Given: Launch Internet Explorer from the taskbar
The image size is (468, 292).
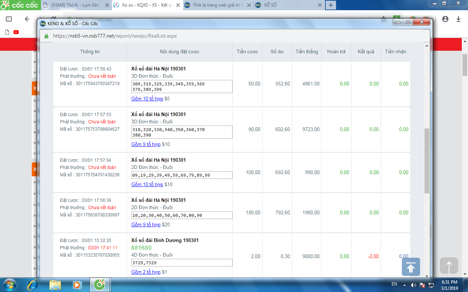Looking at the screenshot, I should coord(33,284).
